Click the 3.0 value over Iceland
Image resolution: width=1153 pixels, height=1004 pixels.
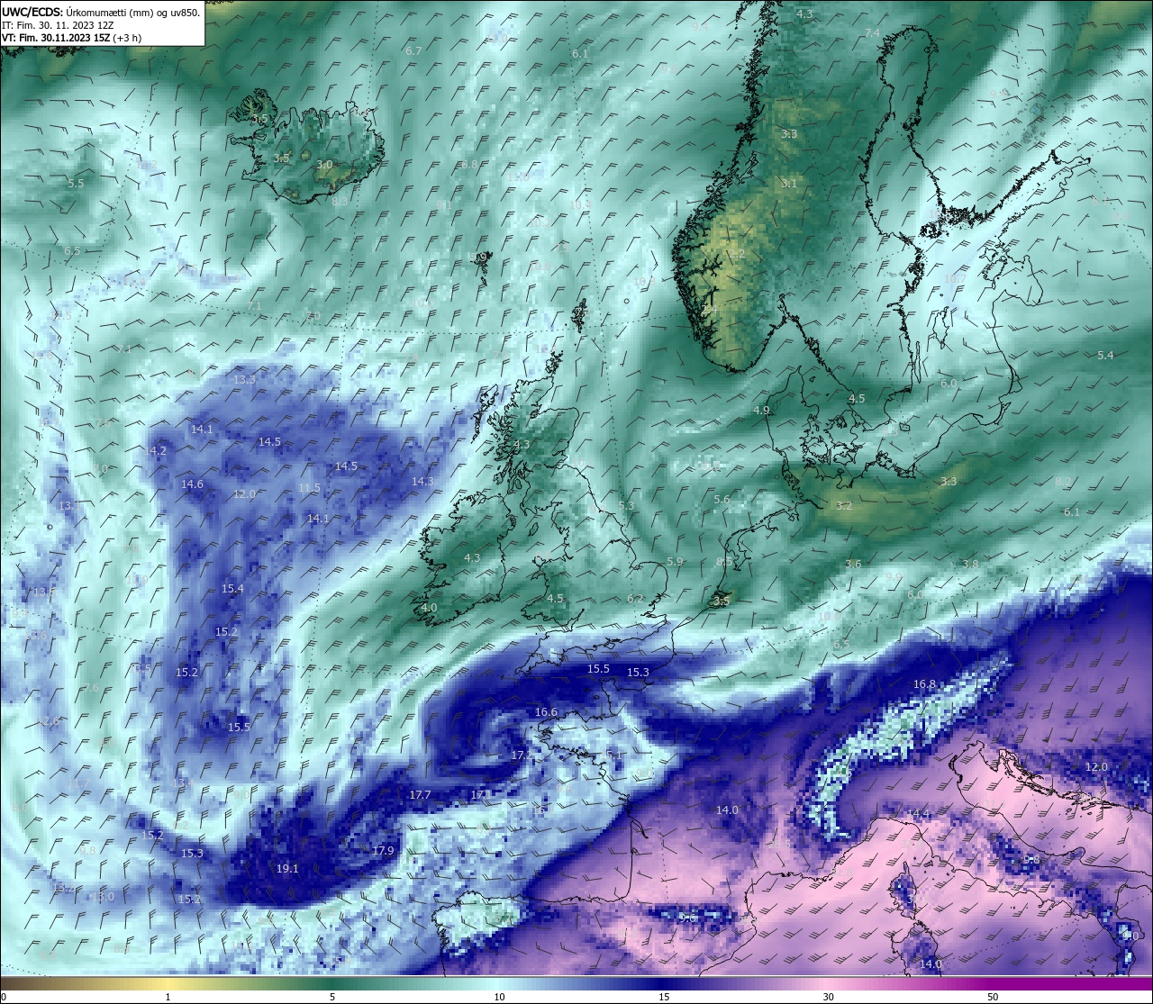tap(324, 165)
